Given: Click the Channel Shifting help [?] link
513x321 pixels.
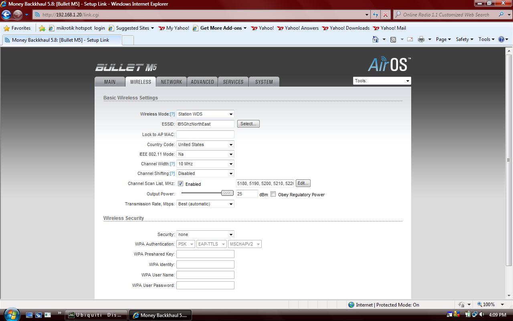Looking at the screenshot, I should coord(172,173).
